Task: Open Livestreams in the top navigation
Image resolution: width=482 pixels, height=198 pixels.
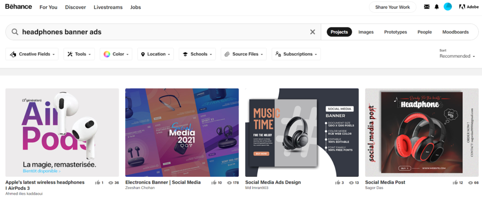Action: pos(108,7)
